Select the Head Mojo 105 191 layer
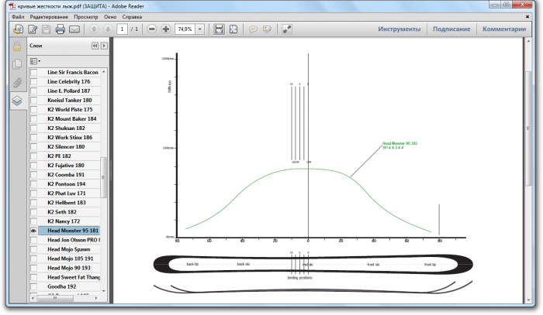 pyautogui.click(x=71, y=259)
